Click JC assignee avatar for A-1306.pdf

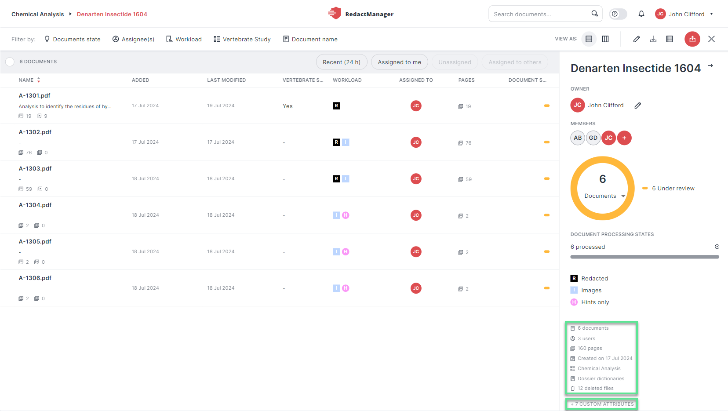416,288
